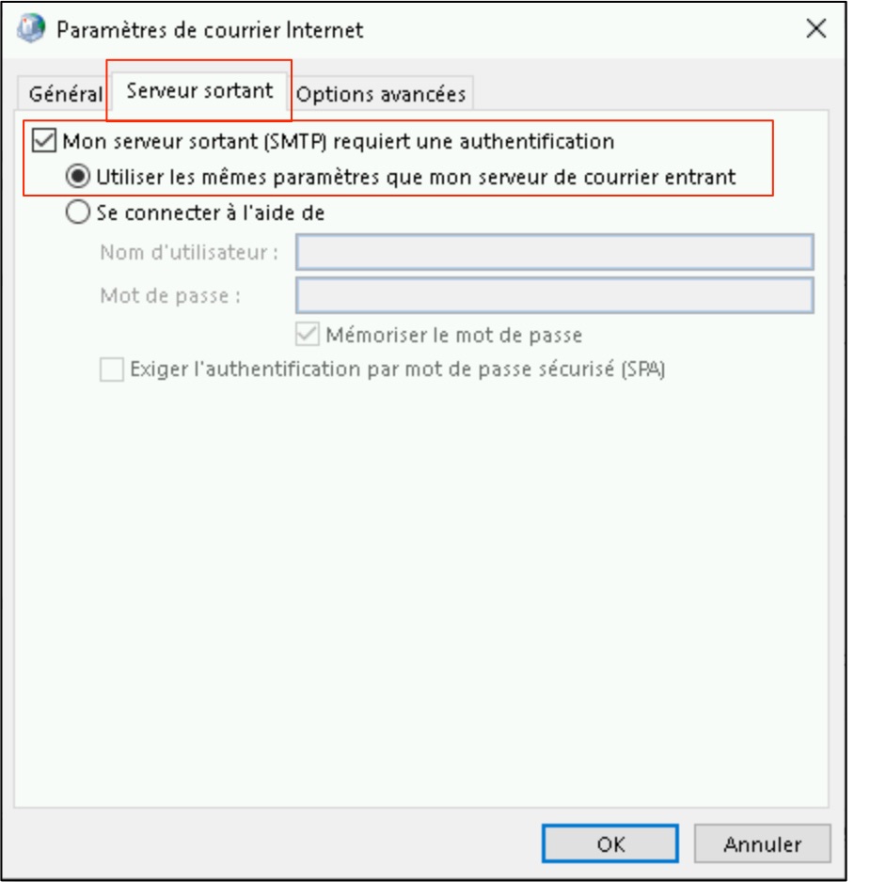The height and width of the screenshot is (882, 886).
Task: Confirm settings with the OK button
Action: click(609, 843)
